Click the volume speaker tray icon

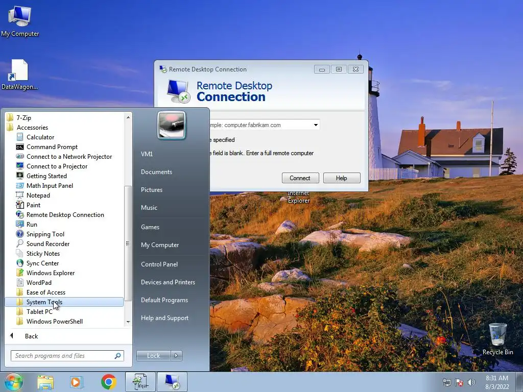tap(471, 382)
